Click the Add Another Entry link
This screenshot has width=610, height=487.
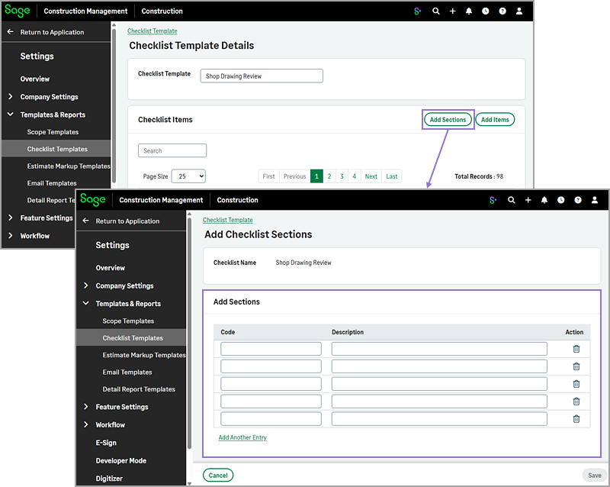click(242, 437)
